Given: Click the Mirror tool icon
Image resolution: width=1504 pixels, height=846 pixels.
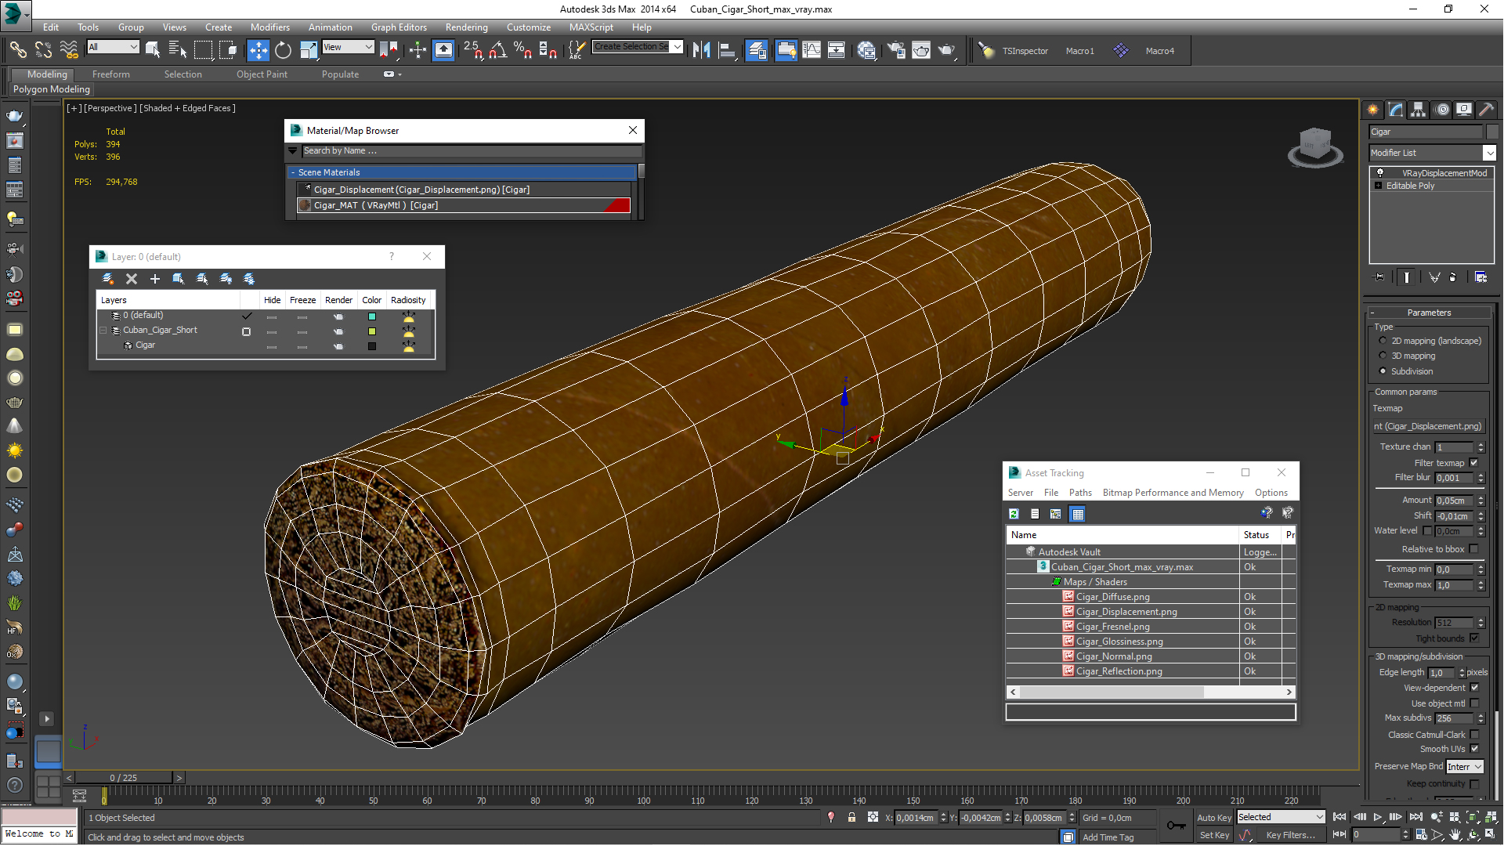Looking at the screenshot, I should (x=701, y=50).
